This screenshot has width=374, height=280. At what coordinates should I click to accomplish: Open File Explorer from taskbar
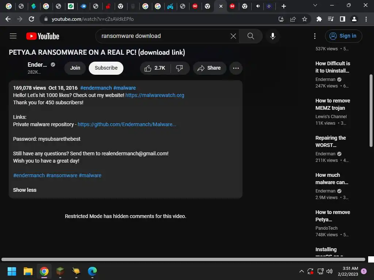click(x=28, y=271)
